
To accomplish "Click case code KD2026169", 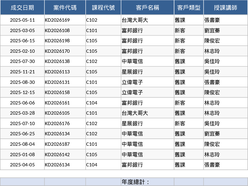I will pos(57,20).
